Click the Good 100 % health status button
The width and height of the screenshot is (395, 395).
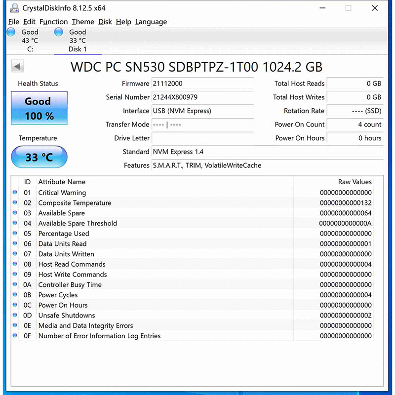tap(39, 108)
